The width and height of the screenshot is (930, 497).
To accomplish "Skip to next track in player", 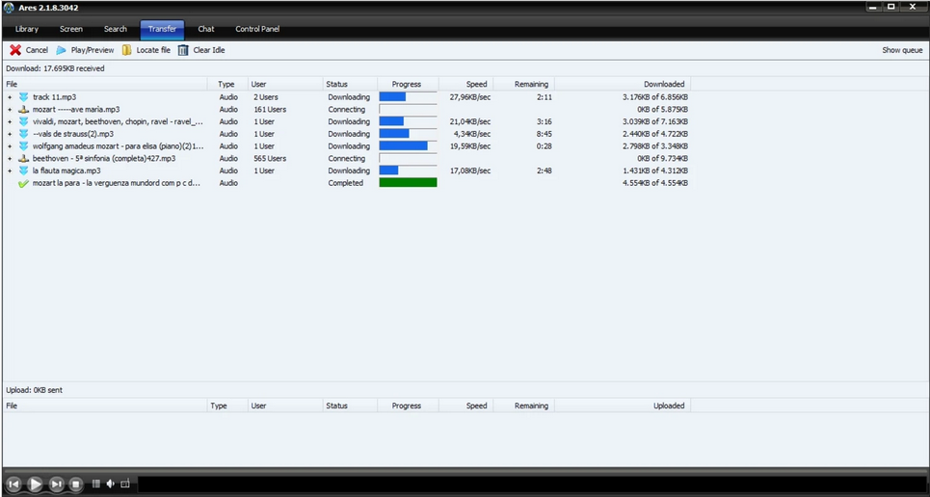I will tap(56, 484).
